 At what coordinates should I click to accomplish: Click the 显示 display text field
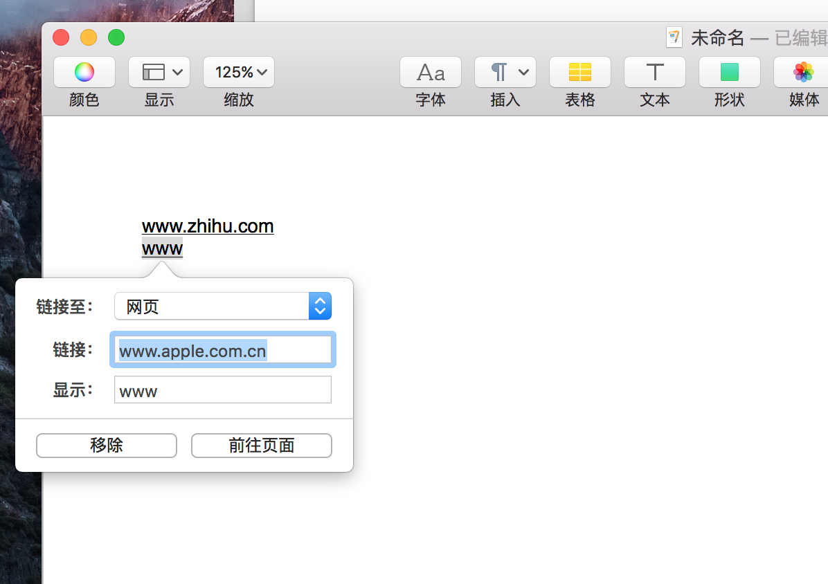click(223, 390)
